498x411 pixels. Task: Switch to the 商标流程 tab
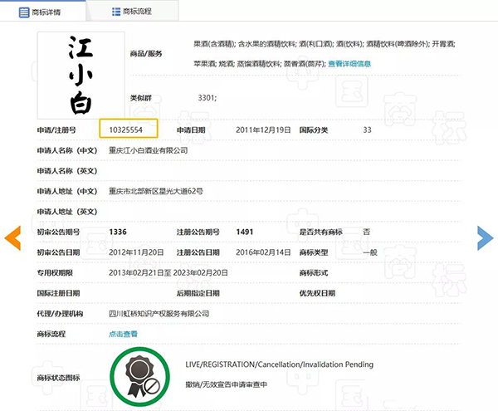pos(132,11)
